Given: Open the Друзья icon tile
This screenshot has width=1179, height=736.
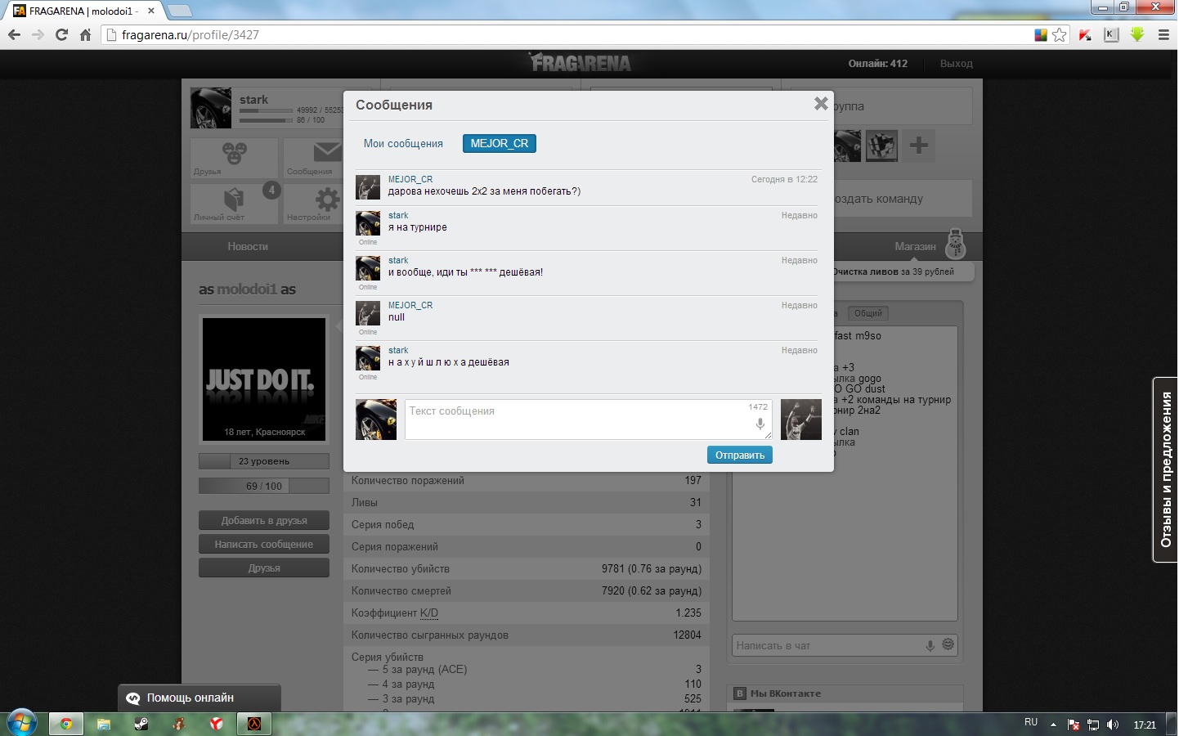Looking at the screenshot, I should click(235, 158).
